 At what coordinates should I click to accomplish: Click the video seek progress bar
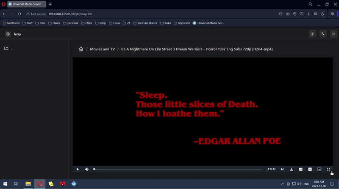tap(178, 169)
